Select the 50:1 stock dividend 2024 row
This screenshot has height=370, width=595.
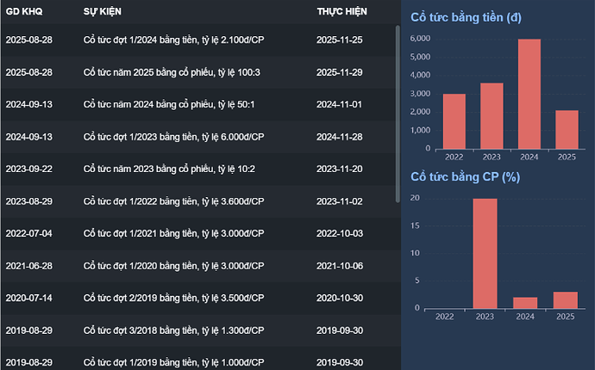click(x=168, y=104)
